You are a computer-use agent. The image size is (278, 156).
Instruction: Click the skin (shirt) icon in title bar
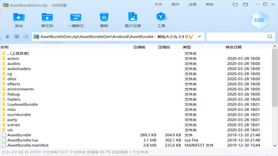pyautogui.click(x=235, y=5)
